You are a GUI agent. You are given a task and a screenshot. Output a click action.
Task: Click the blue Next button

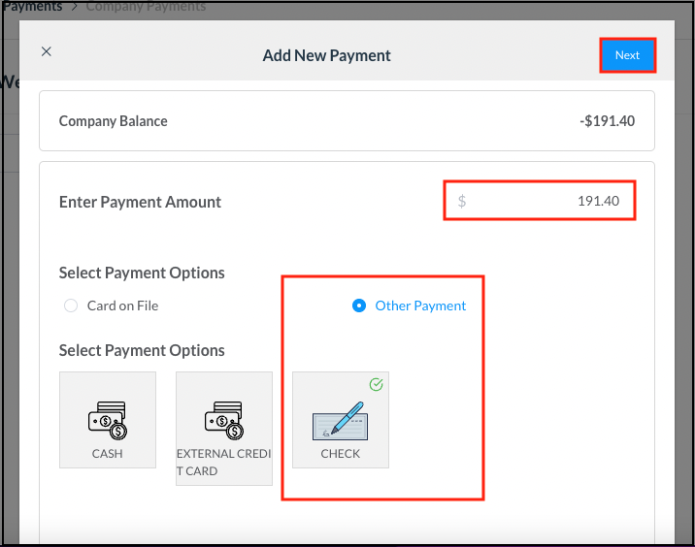tap(627, 55)
